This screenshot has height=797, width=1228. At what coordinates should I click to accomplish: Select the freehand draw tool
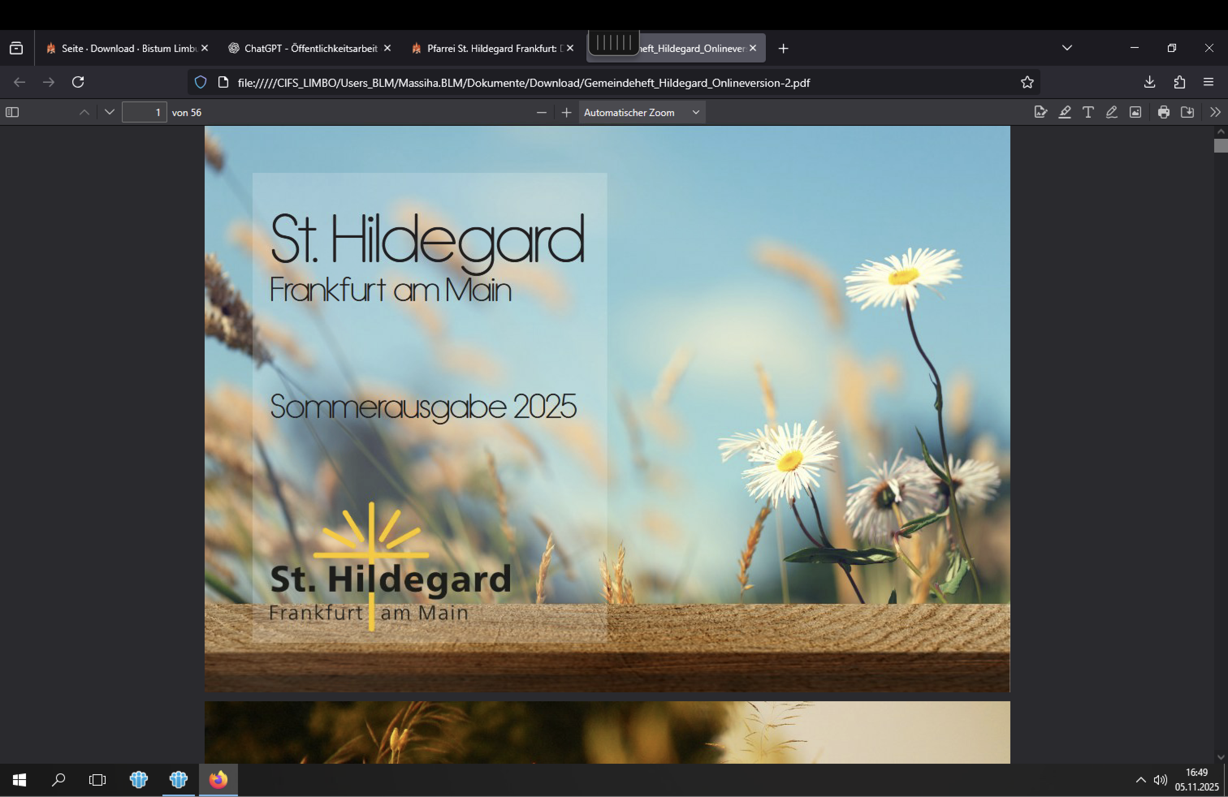coord(1111,112)
